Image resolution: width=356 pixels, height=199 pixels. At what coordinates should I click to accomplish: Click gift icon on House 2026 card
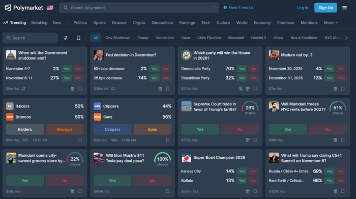tap(248, 89)
